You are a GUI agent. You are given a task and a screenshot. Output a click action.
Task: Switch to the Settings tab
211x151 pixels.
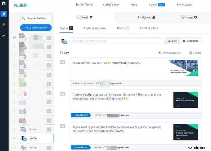click(x=189, y=17)
